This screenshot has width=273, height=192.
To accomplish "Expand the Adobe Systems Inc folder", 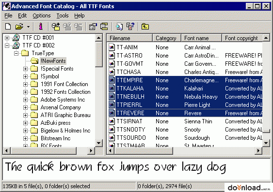I will pyautogui.click(x=25, y=100).
